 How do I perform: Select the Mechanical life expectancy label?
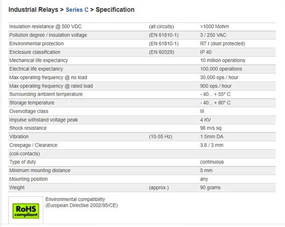[x=38, y=60]
